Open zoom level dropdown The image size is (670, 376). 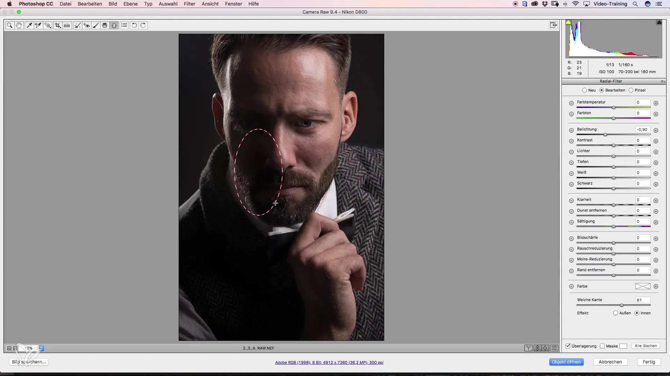point(41,348)
